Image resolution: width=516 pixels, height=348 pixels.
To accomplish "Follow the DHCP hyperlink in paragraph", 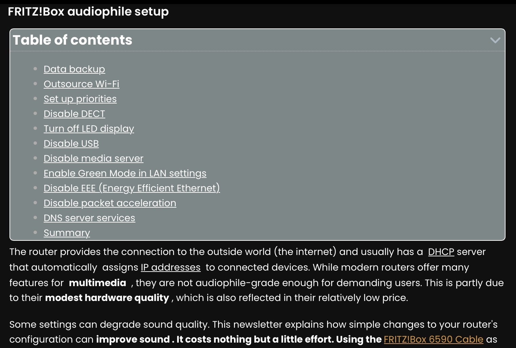I will [x=441, y=252].
